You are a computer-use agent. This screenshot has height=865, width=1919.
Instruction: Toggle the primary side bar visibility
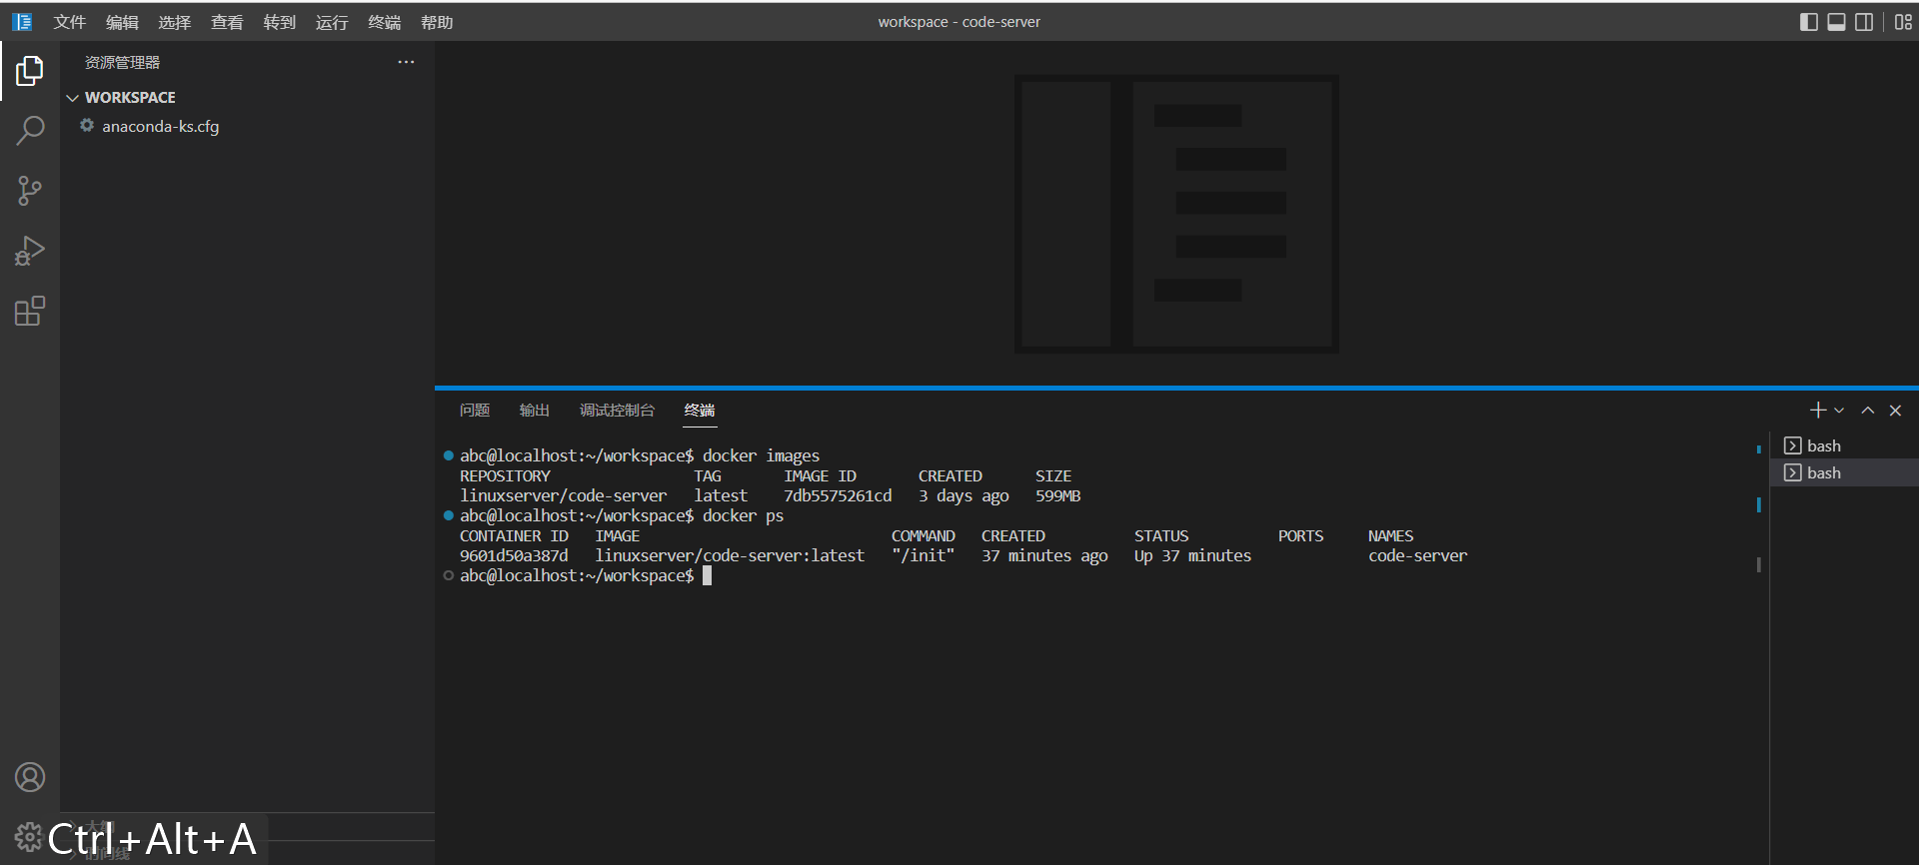tap(1808, 22)
